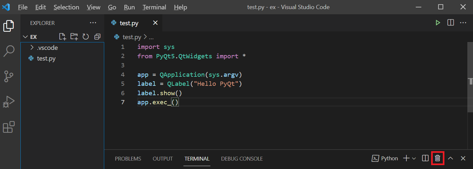Switch to the OUTPUT panel tab
Screen dimensions: 473x169
pos(163,159)
